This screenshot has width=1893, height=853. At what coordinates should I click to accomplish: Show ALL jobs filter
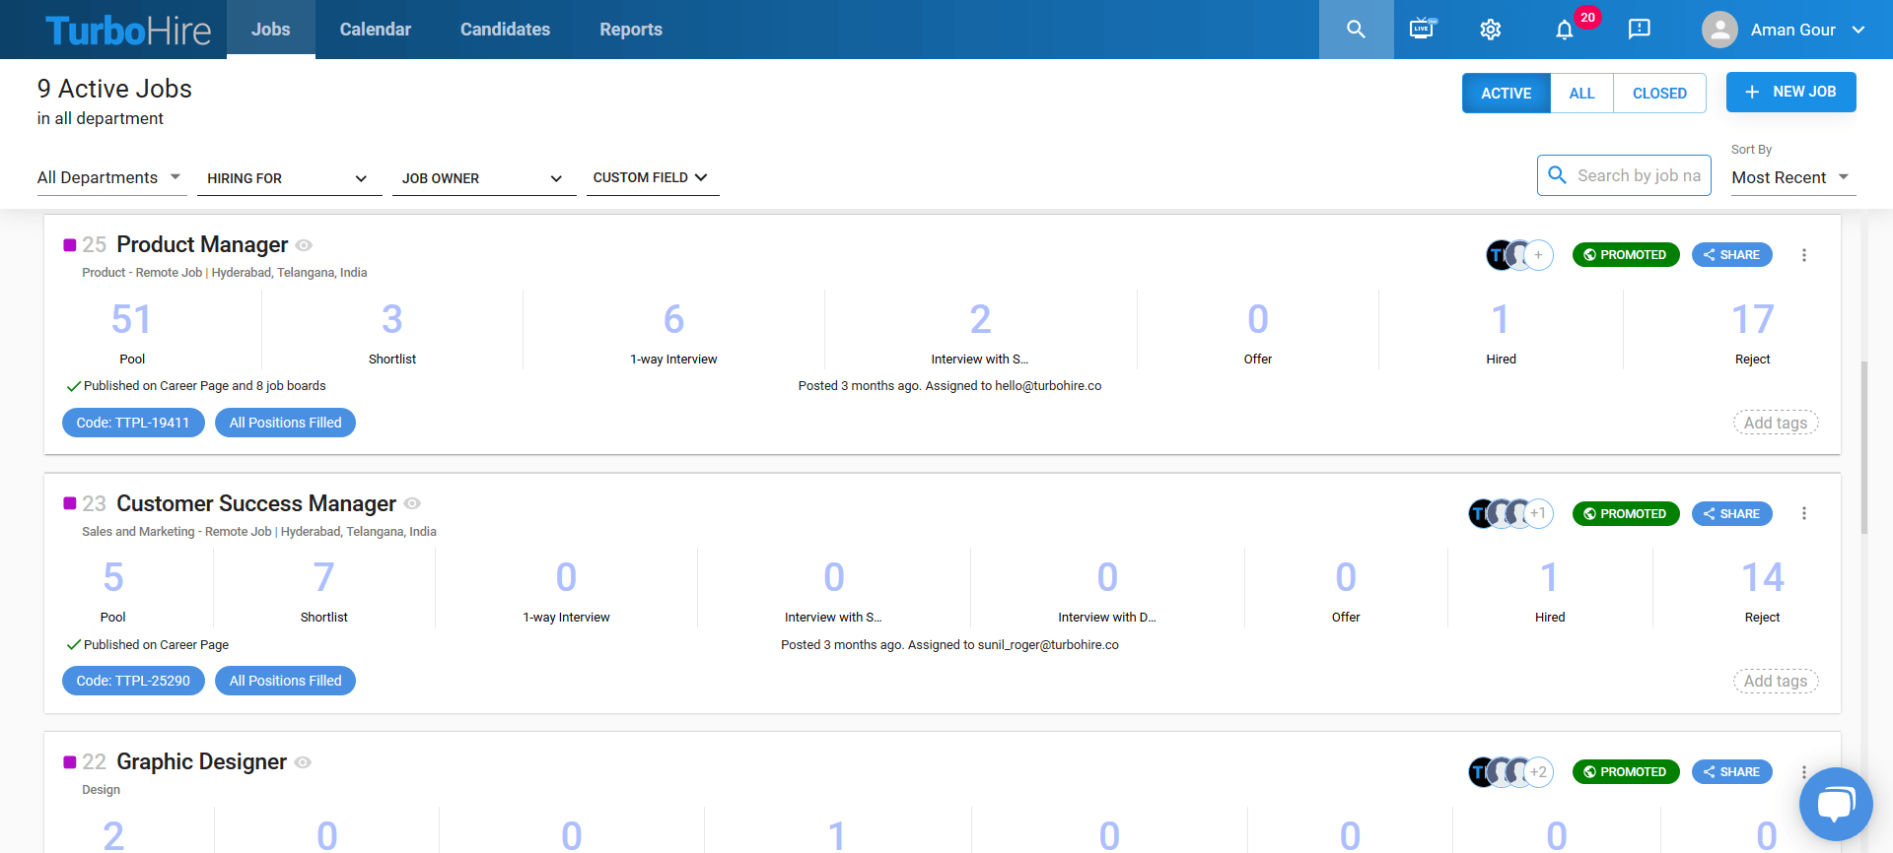point(1581,94)
